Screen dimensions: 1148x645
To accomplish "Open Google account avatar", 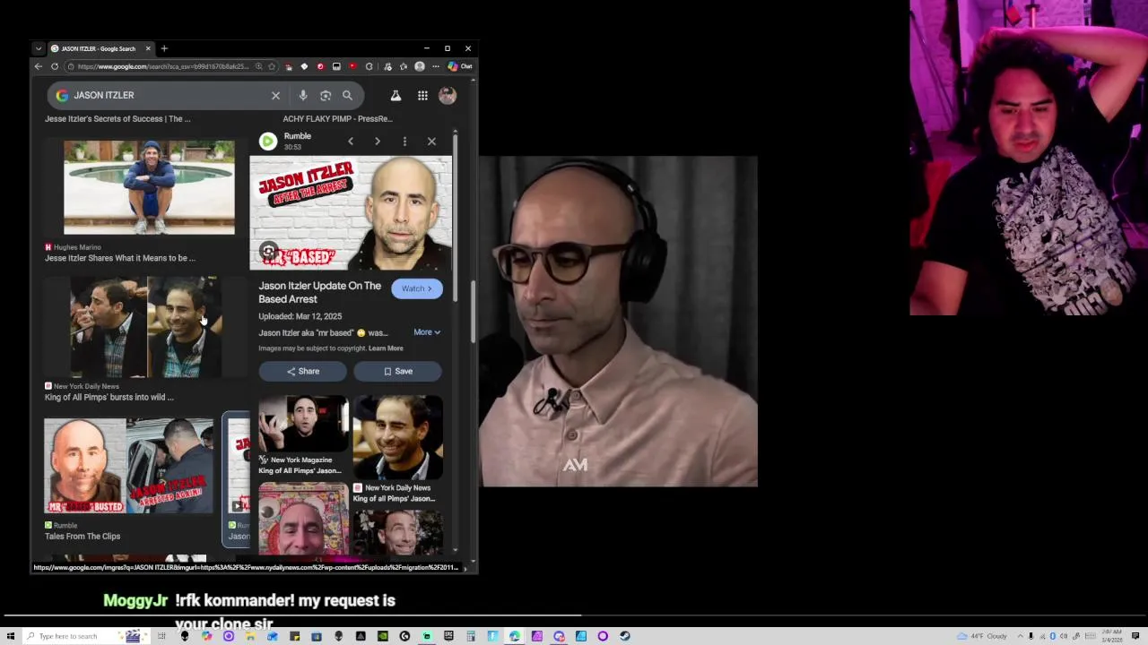I will (x=448, y=95).
